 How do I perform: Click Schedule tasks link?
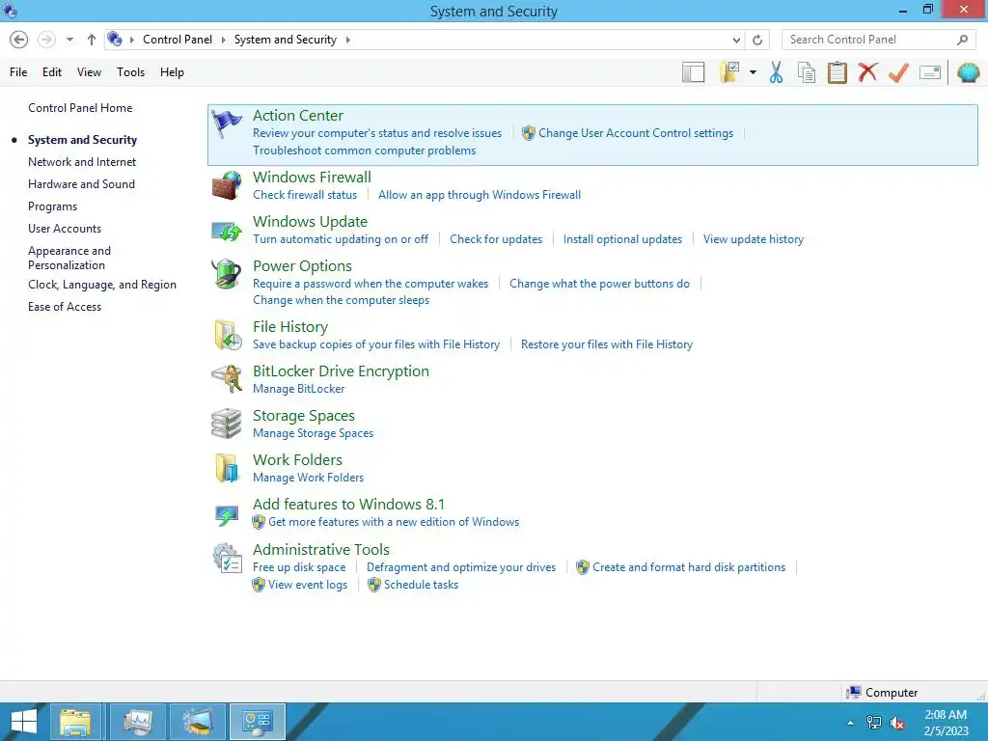tap(421, 585)
